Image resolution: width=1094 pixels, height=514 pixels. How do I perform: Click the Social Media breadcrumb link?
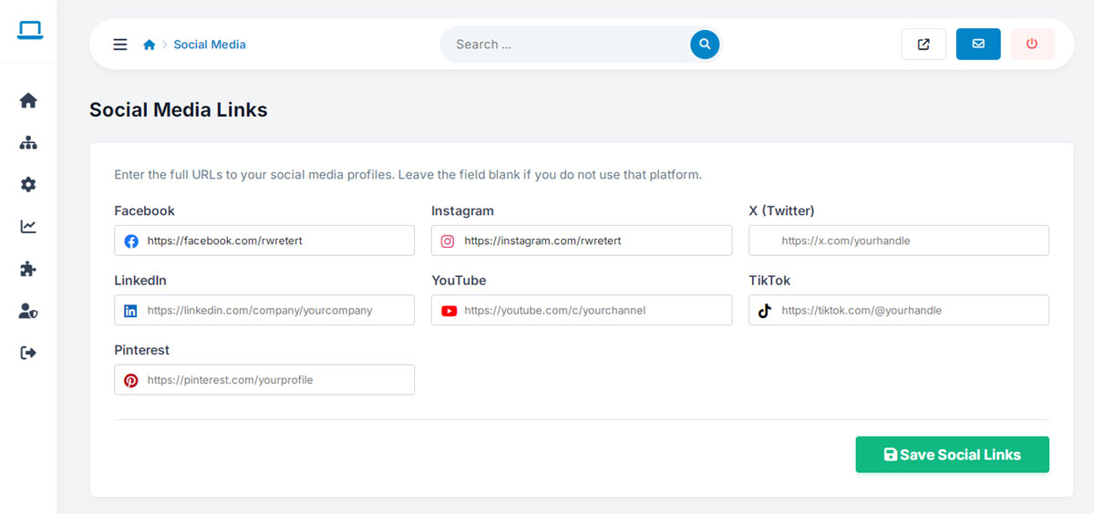tap(210, 45)
